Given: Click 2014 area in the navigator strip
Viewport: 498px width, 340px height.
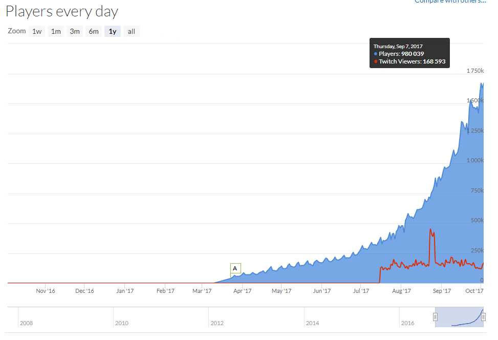Looking at the screenshot, I should (x=312, y=323).
